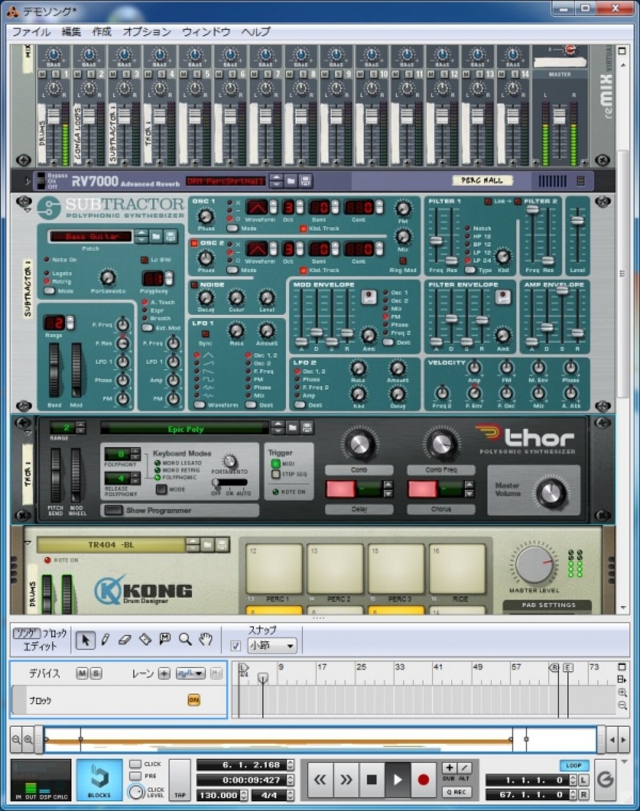Click tempo 130.000 stepper arrows

pos(243,796)
